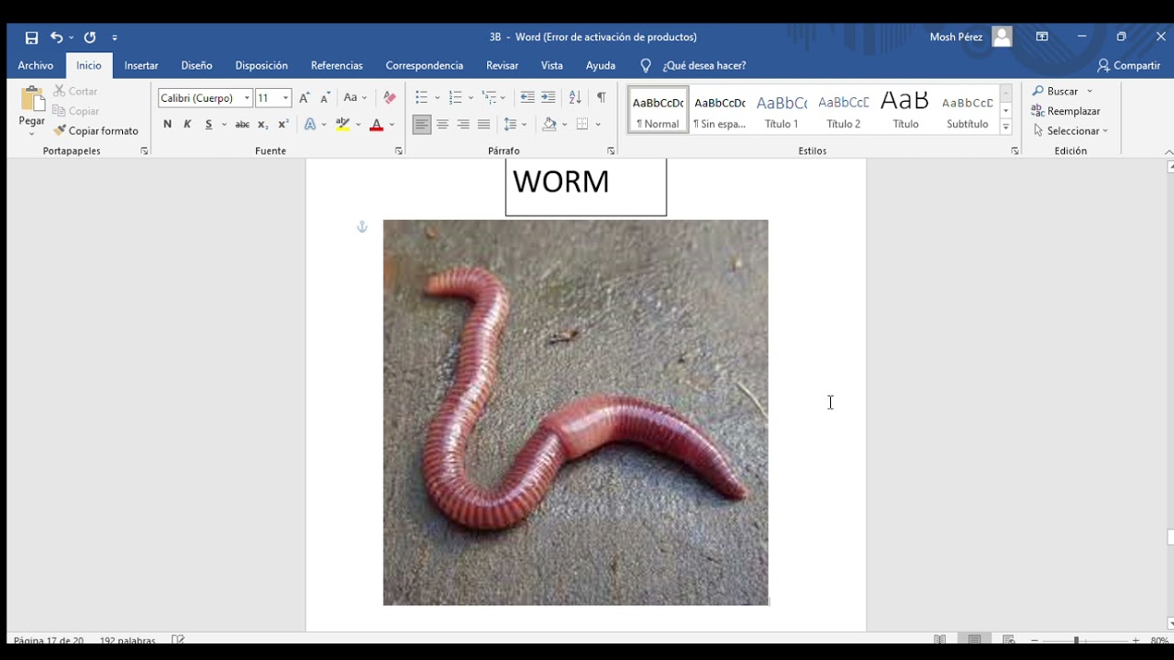Click the object anchor icon beside image
The image size is (1174, 660).
362,226
